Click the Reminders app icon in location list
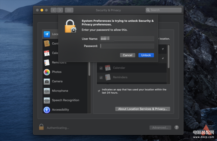Image resolution: width=217 pixels, height=141 pixels. tap(108, 77)
